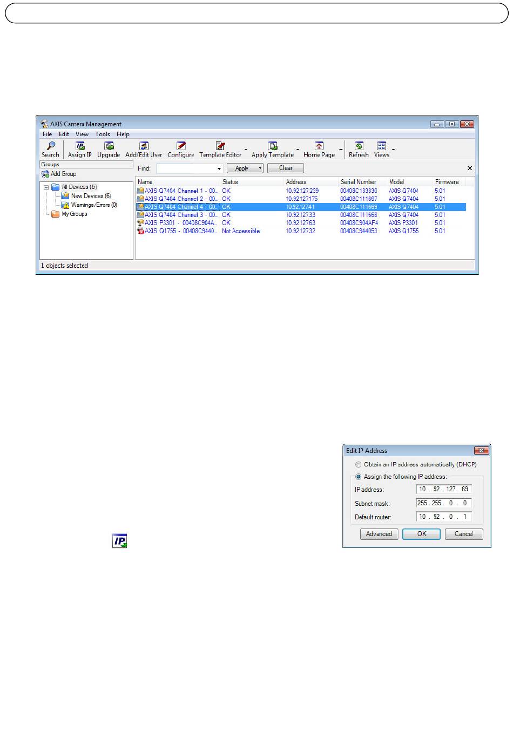The width and height of the screenshot is (513, 752).
Task: Select address 10.92.127.239 in device list
Action: pos(302,191)
